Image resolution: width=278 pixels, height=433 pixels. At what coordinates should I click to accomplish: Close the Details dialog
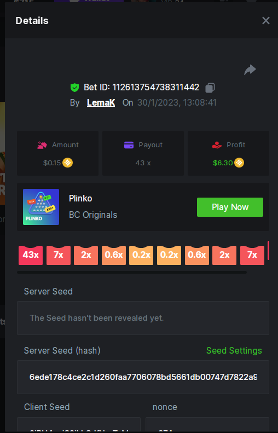pos(266,20)
